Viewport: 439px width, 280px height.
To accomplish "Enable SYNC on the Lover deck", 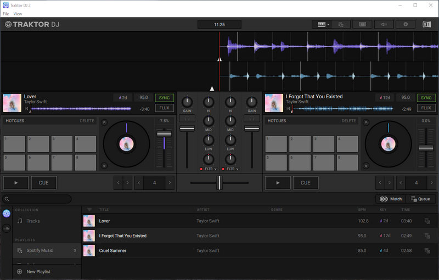I will click(164, 98).
